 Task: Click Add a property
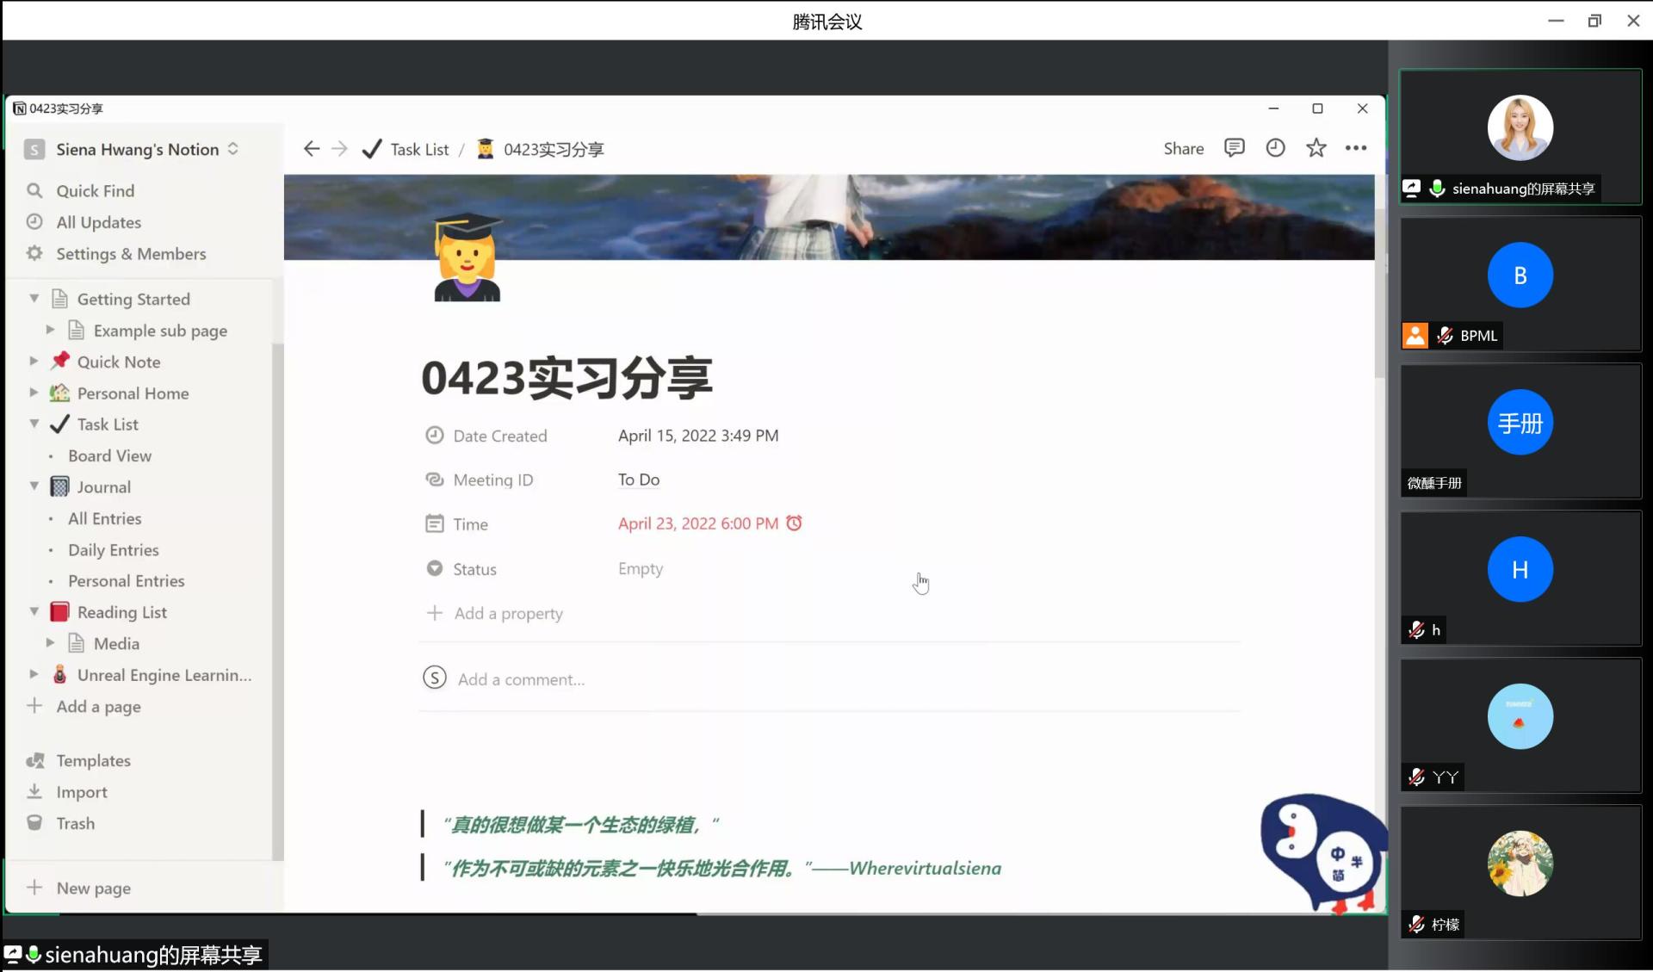(x=508, y=613)
